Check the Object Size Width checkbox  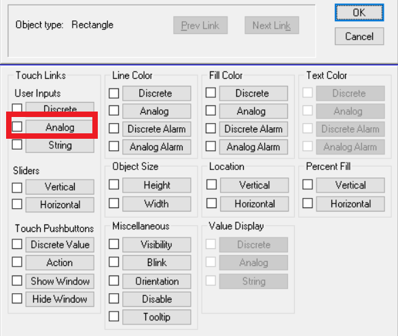(x=113, y=203)
